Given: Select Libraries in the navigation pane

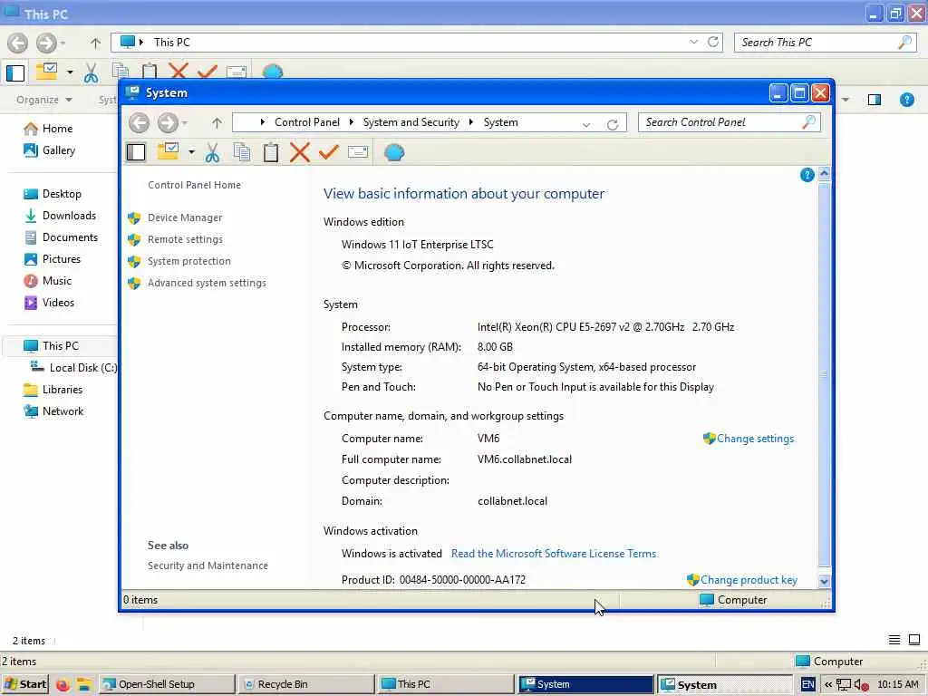Looking at the screenshot, I should tap(63, 390).
